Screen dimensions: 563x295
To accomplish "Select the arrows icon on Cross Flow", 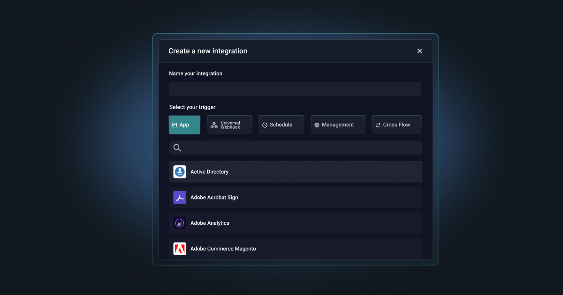I will [x=378, y=125].
